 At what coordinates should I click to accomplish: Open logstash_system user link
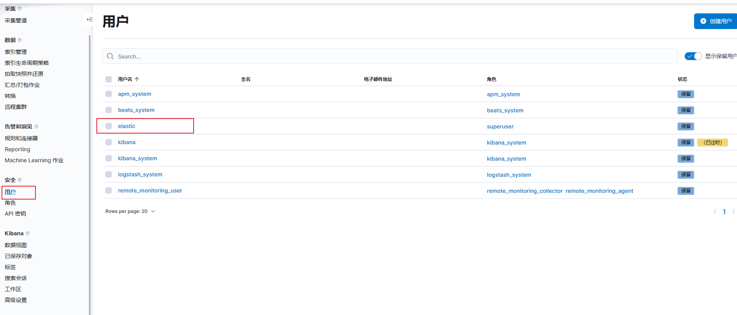click(x=140, y=174)
